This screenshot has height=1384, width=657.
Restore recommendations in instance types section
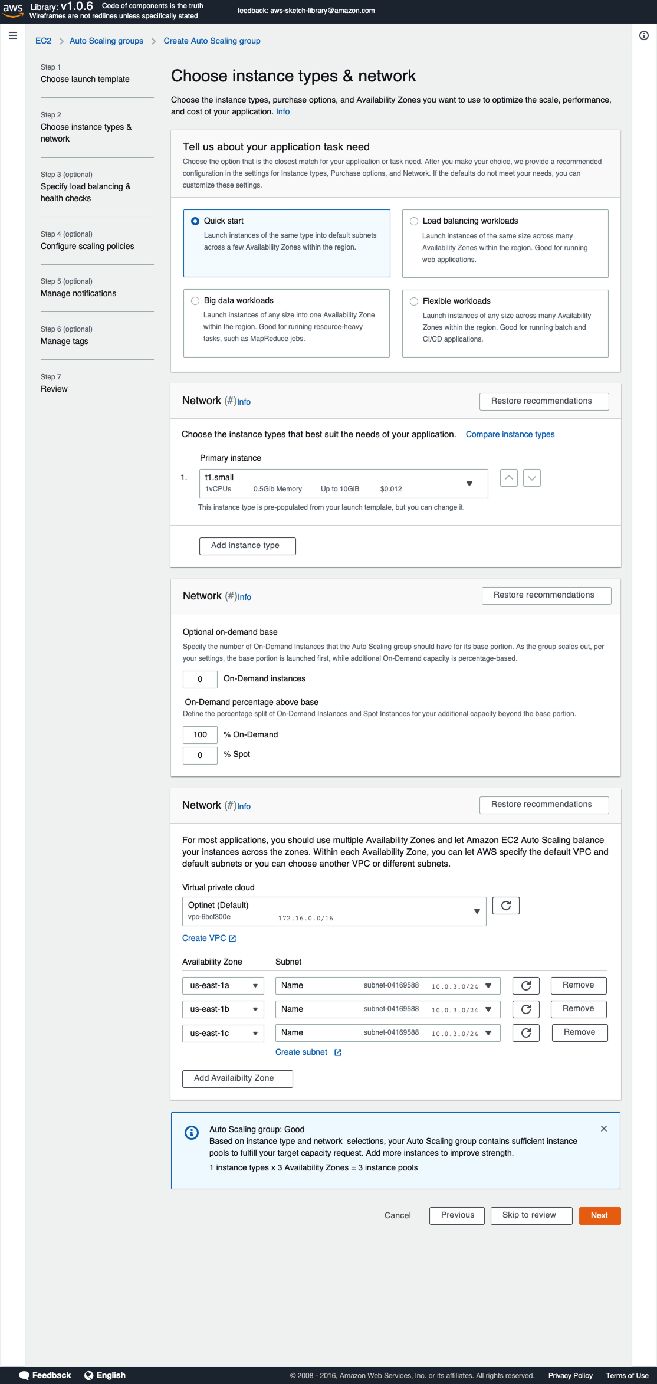544,401
